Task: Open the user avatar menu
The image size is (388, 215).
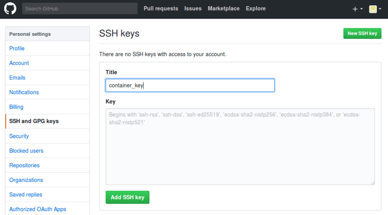Action: [x=375, y=9]
